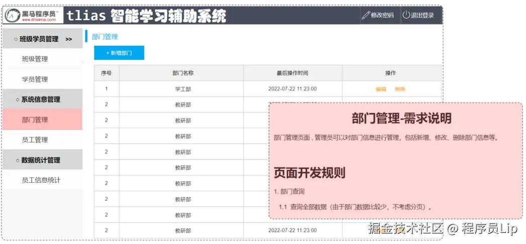The image size is (526, 244).
Task: Open the 班级管理 sidebar item
Action: pyautogui.click(x=35, y=59)
